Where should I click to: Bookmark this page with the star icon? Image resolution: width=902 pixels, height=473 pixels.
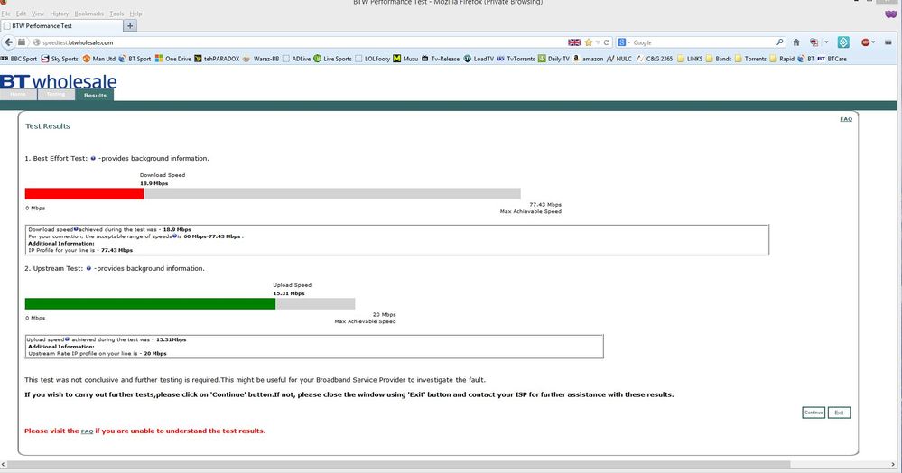589,42
